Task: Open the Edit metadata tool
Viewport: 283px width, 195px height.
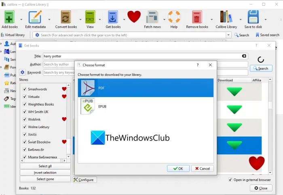Action: point(35,17)
